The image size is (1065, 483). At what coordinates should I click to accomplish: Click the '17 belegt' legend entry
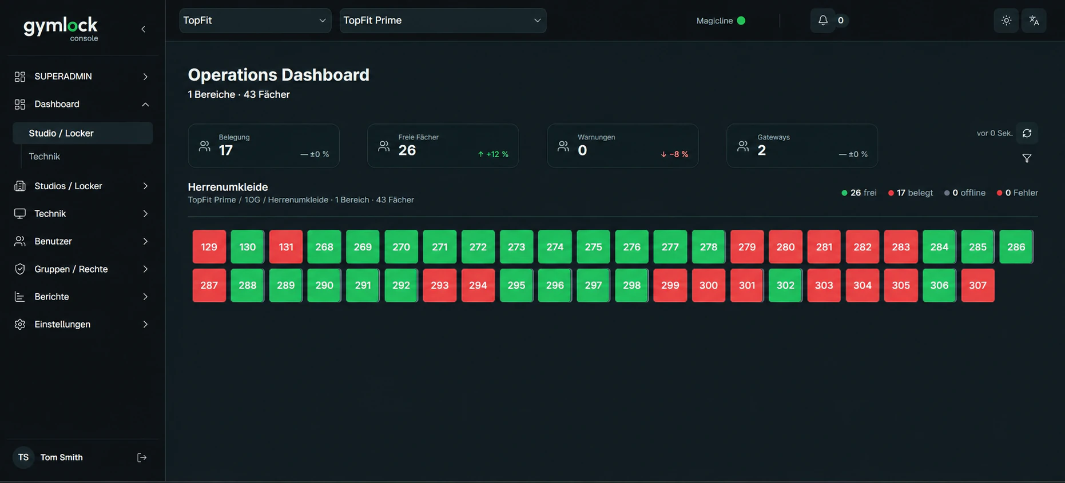click(911, 193)
